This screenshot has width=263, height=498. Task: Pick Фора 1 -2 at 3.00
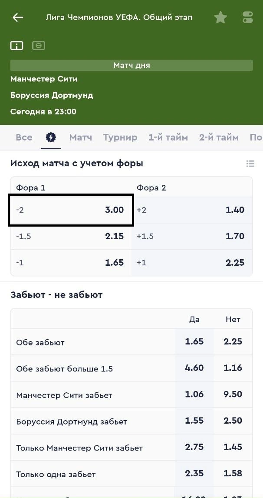pyautogui.click(x=71, y=210)
